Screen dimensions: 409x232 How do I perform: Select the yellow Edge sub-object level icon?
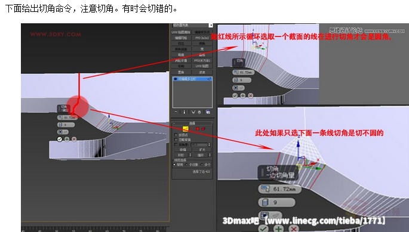186,129
